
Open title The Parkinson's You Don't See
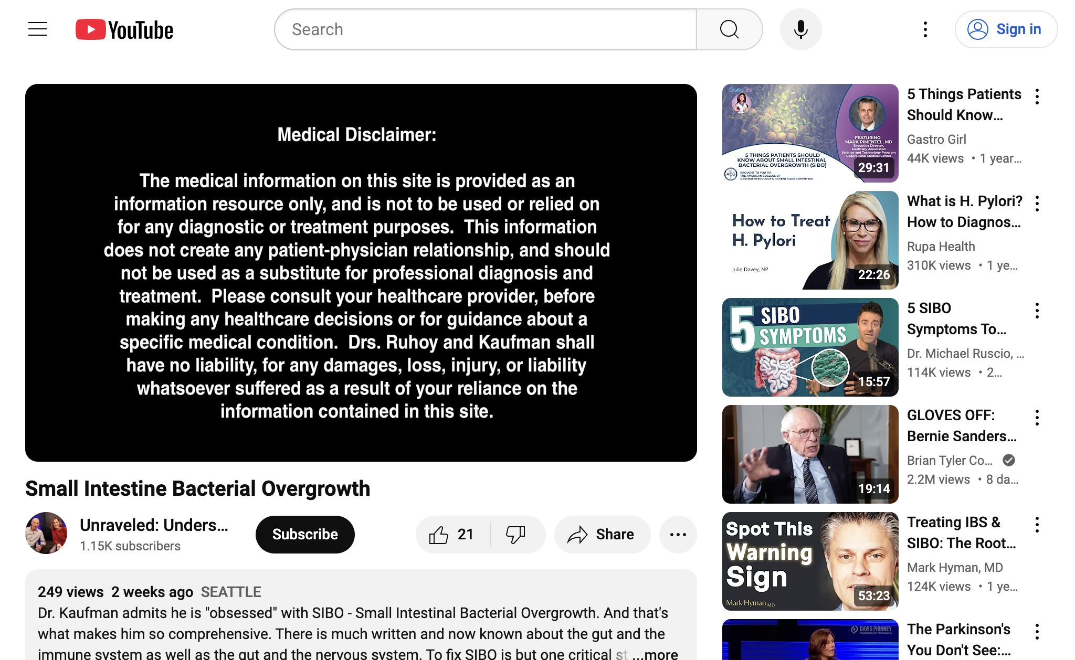pyautogui.click(x=959, y=640)
